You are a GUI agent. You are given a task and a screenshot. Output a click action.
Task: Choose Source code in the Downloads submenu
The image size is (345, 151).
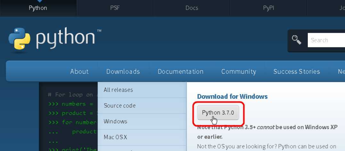coord(142,106)
